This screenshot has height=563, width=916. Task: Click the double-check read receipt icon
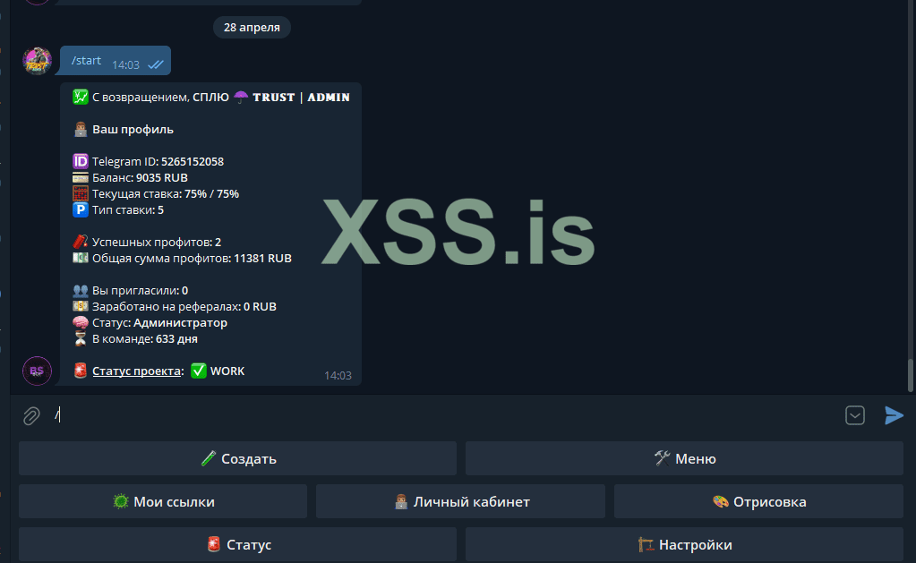tap(156, 64)
